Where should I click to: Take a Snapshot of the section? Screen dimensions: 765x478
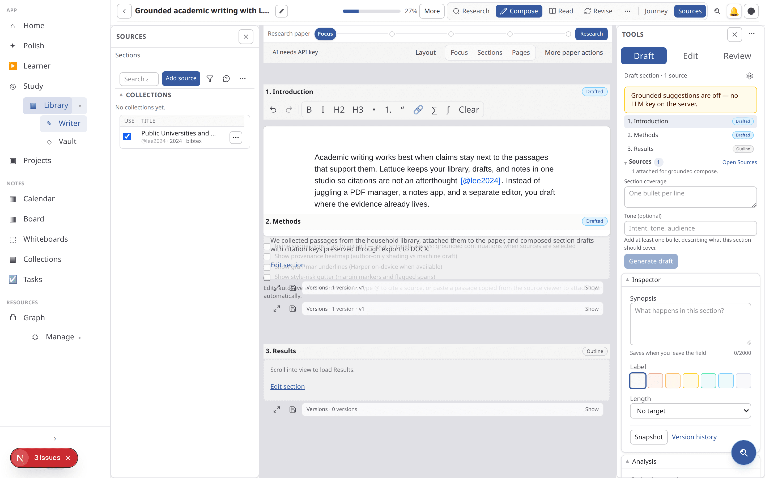(x=649, y=437)
